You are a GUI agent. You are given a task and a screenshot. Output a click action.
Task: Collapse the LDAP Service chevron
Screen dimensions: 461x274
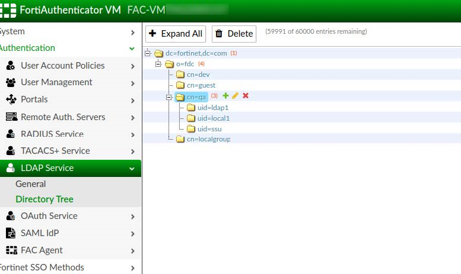tap(132, 169)
